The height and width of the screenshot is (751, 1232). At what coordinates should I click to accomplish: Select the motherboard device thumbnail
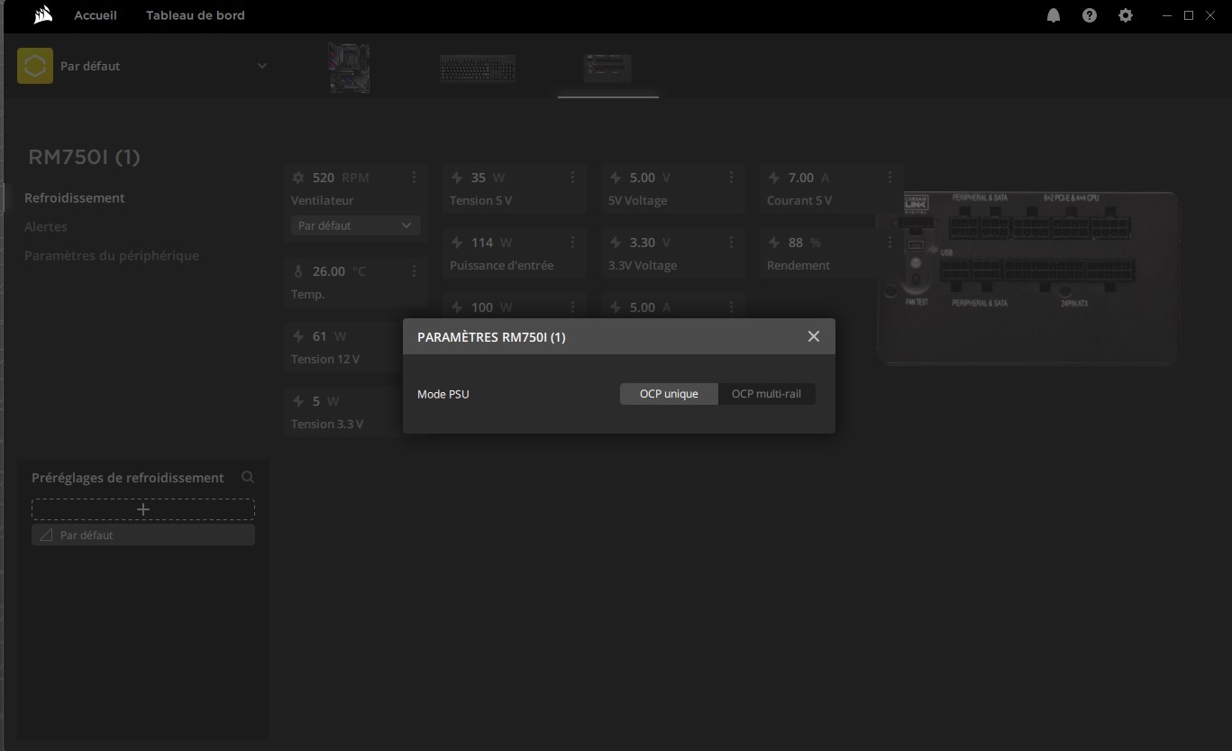pyautogui.click(x=349, y=68)
